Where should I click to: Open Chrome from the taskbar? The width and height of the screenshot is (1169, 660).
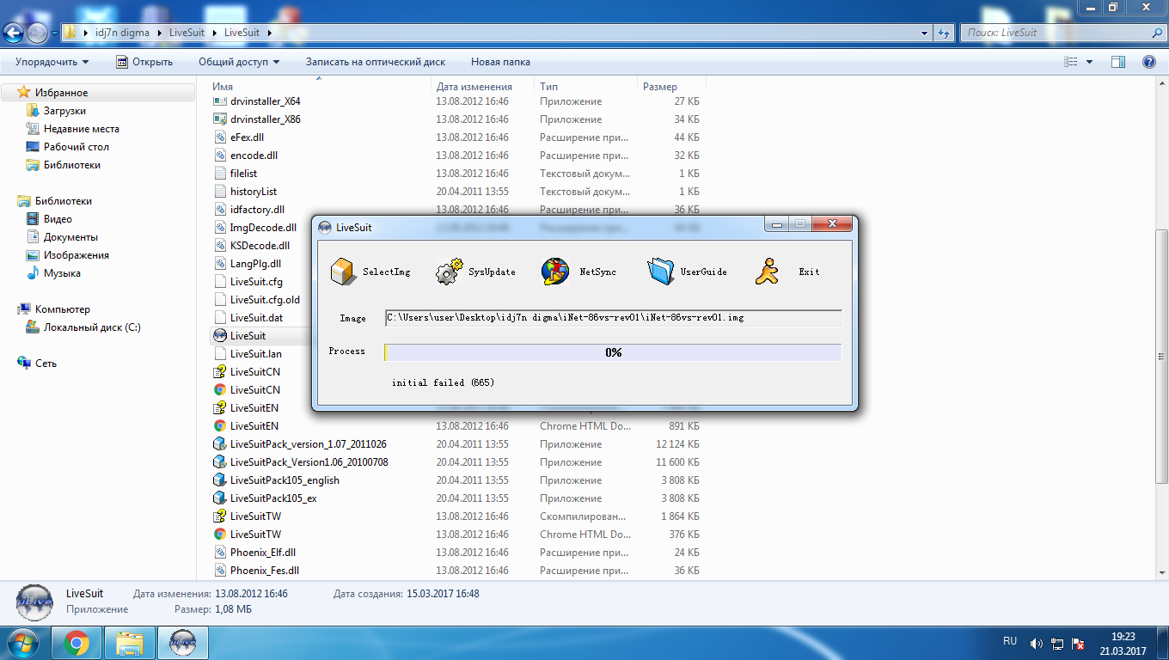click(x=77, y=642)
